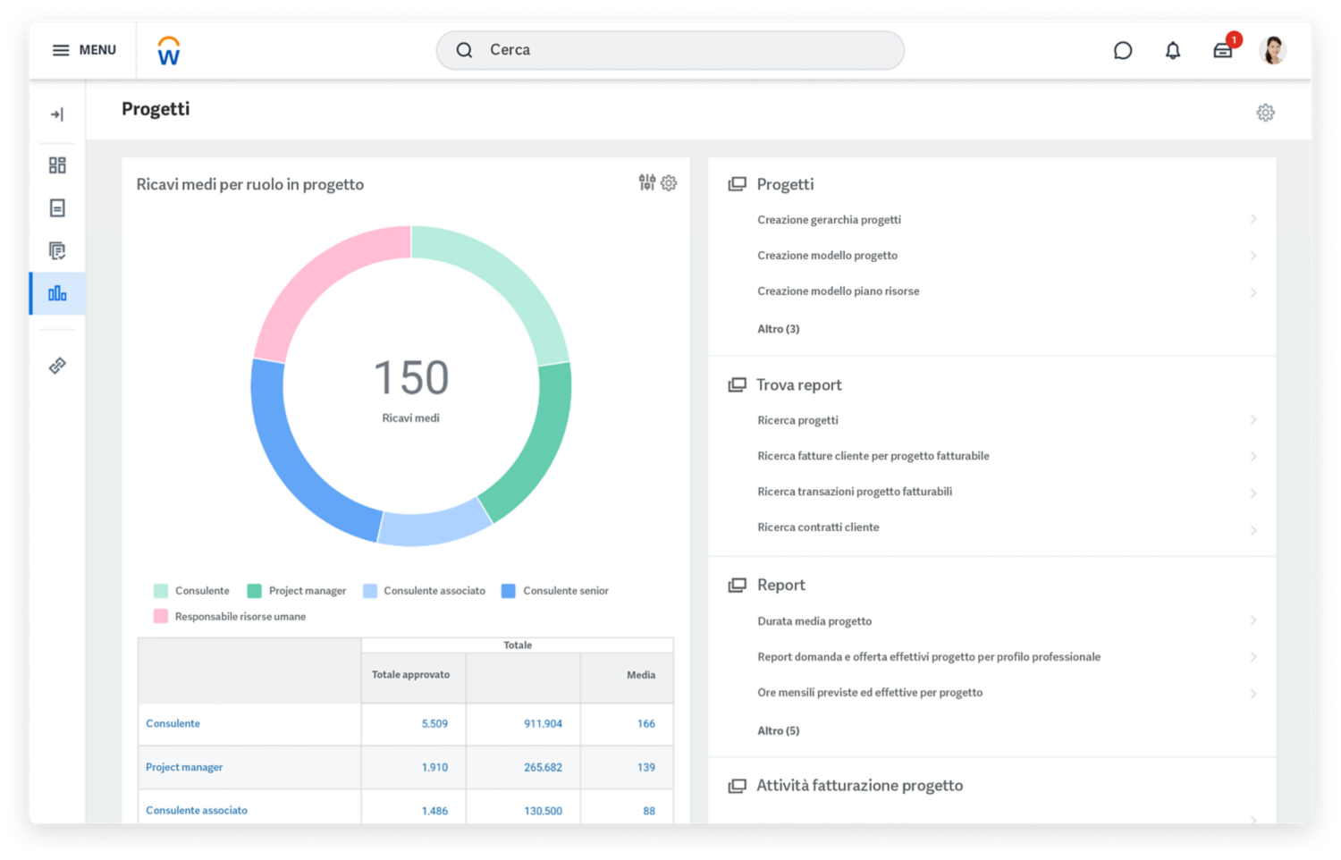
Task: Expand Ricerca transazioni progetto fatturabili chevron
Action: [x=1253, y=493]
